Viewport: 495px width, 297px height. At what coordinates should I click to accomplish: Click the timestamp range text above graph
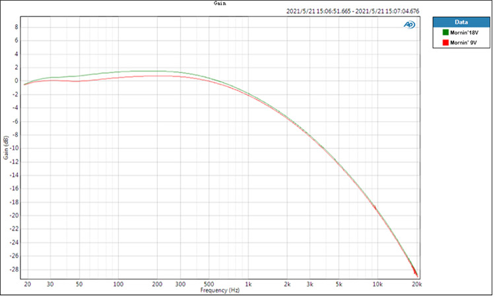352,11
